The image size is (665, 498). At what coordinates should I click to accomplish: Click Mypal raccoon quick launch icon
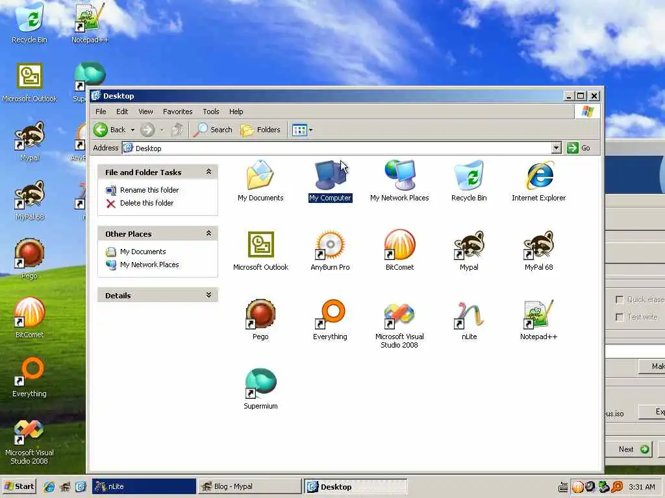click(65, 486)
